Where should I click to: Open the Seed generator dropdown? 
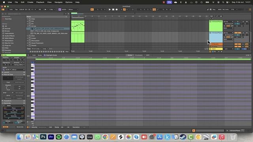tap(15, 105)
